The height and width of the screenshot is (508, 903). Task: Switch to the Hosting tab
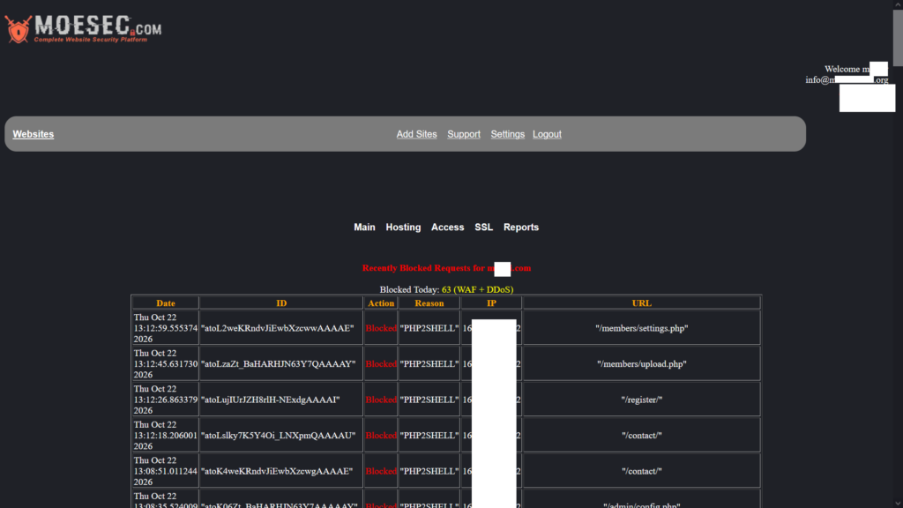pyautogui.click(x=403, y=228)
